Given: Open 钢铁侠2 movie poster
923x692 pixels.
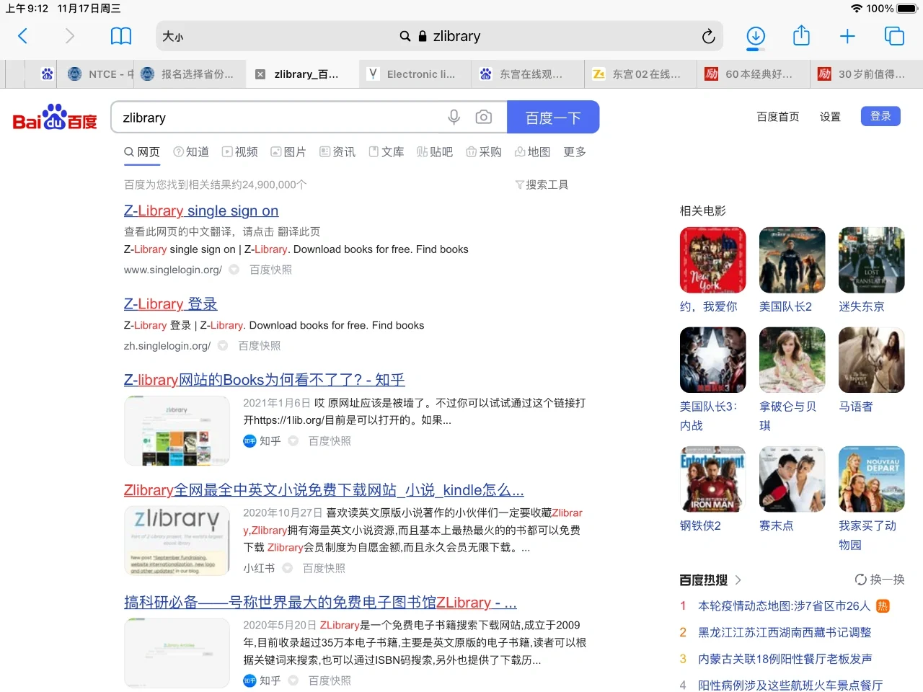Looking at the screenshot, I should click(713, 479).
